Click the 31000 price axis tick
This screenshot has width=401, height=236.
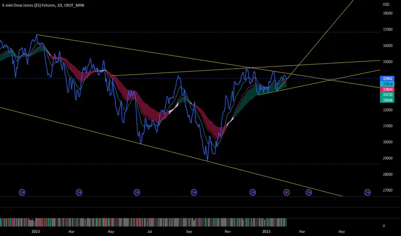pyautogui.click(x=387, y=126)
